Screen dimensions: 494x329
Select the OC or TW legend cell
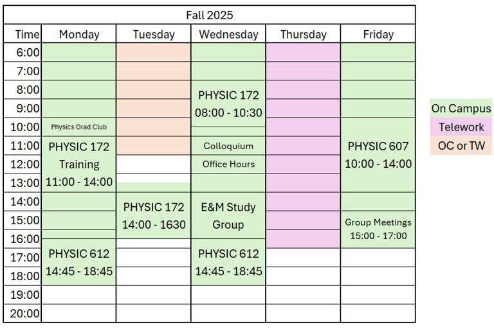tap(461, 146)
